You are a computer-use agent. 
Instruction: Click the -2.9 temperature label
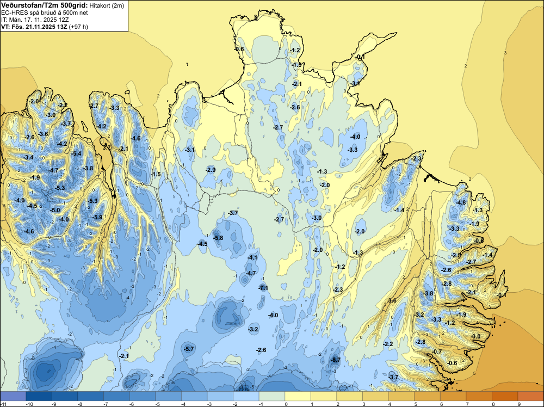[210, 170]
